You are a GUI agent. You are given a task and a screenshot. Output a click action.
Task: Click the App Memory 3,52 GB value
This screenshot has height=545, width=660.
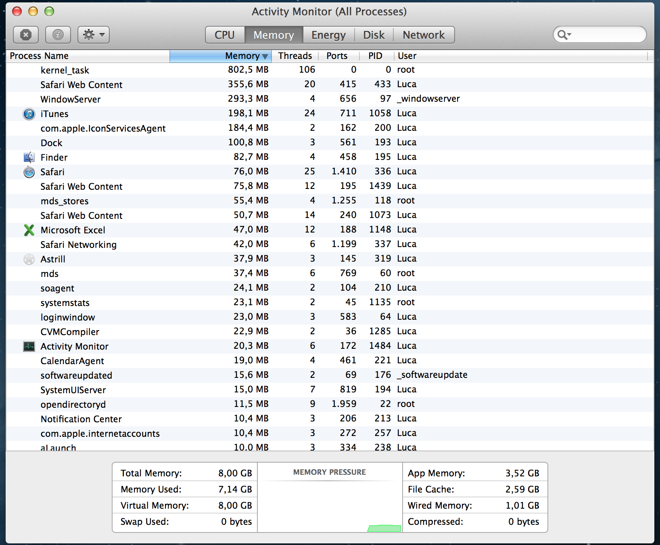pos(522,473)
